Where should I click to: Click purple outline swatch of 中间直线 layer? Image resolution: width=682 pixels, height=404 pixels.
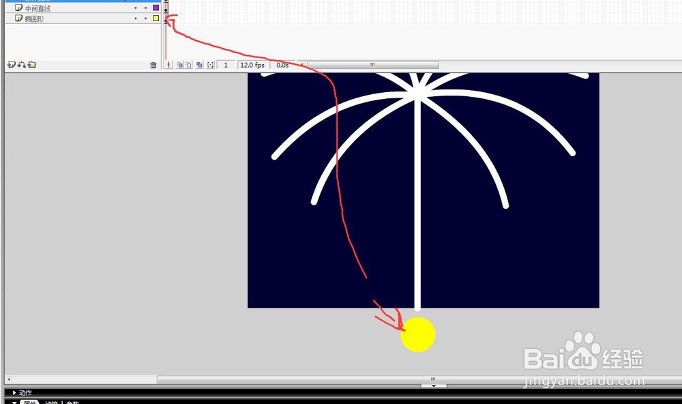pyautogui.click(x=155, y=8)
